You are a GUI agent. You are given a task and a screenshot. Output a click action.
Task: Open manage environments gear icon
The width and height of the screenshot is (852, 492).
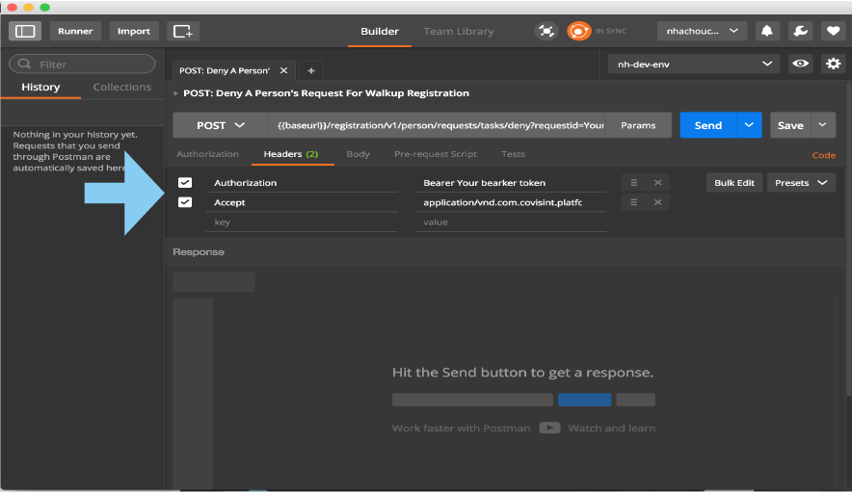(x=833, y=64)
